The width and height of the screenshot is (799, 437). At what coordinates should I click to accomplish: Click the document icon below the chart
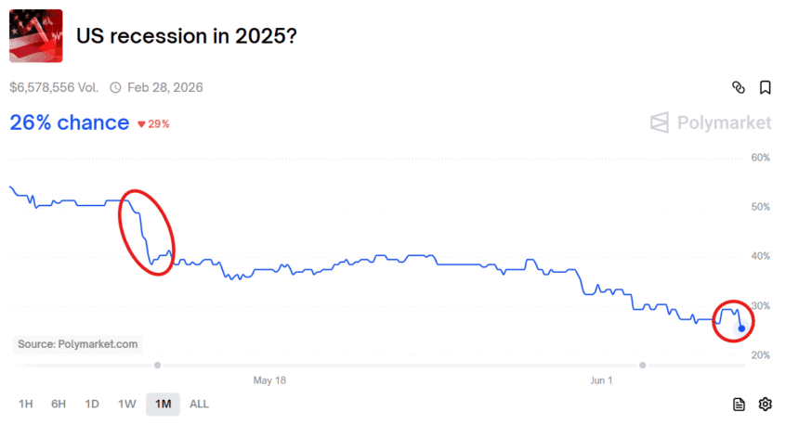(739, 404)
